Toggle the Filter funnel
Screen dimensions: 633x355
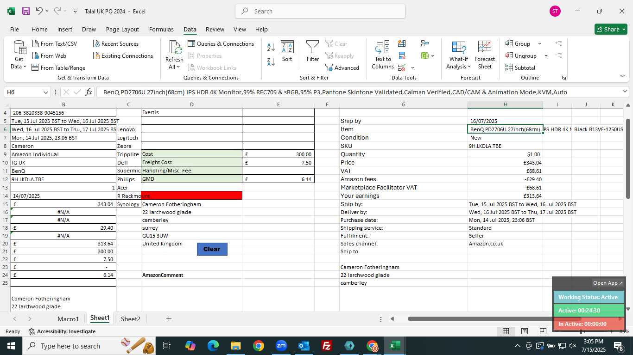tap(313, 51)
